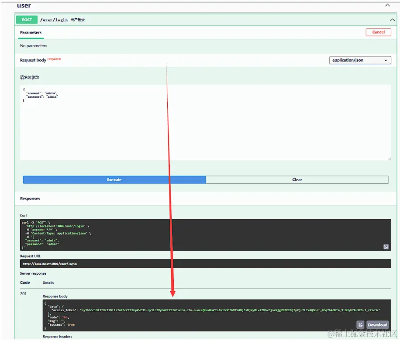Click the Responses section heading
This screenshot has height=341, width=400.
[30, 198]
